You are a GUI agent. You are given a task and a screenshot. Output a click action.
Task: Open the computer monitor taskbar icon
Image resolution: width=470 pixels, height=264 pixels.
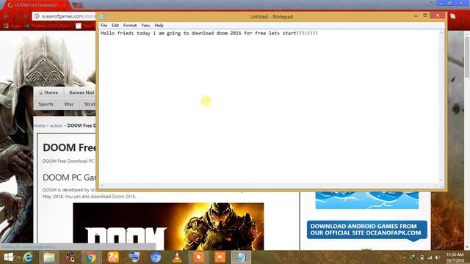tap(134, 257)
